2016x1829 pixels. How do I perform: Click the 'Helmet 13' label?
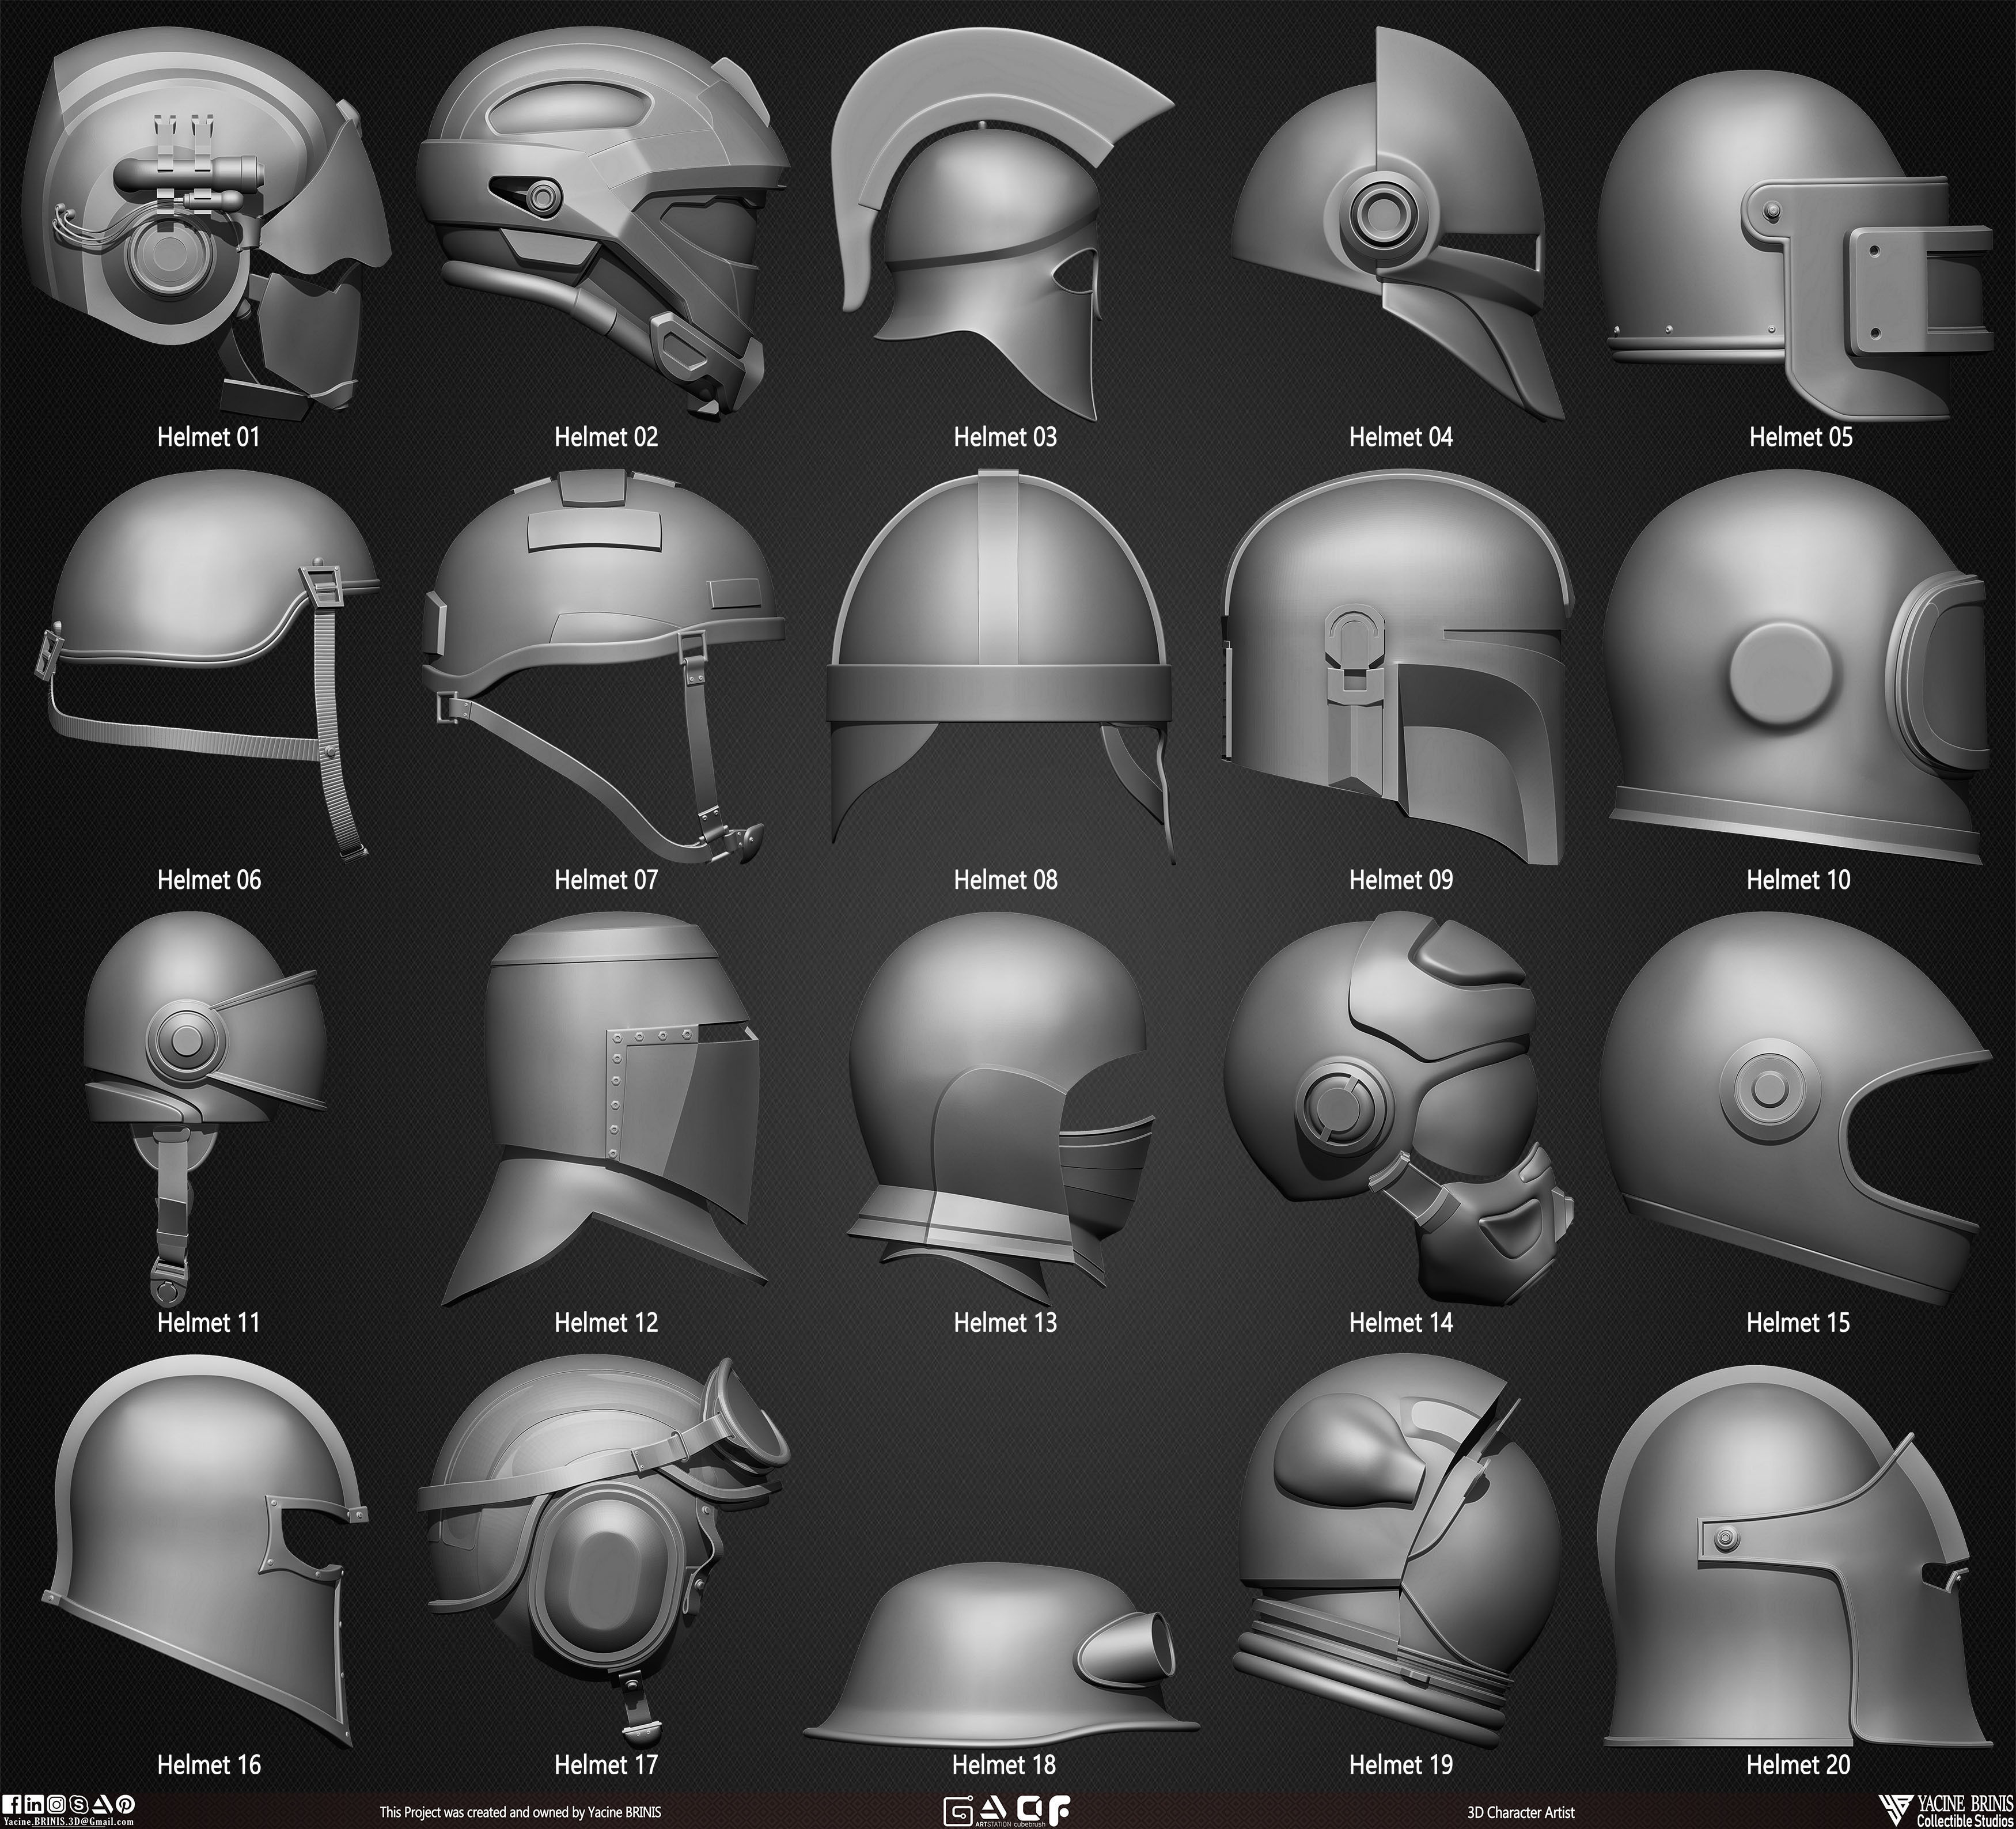[1005, 1323]
